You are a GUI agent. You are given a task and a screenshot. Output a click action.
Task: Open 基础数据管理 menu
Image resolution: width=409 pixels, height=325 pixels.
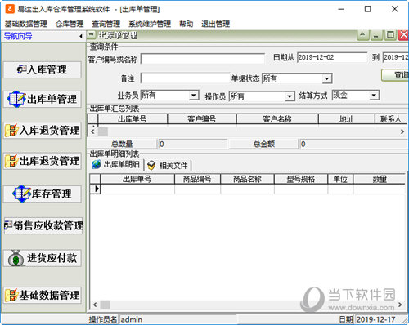click(26, 24)
